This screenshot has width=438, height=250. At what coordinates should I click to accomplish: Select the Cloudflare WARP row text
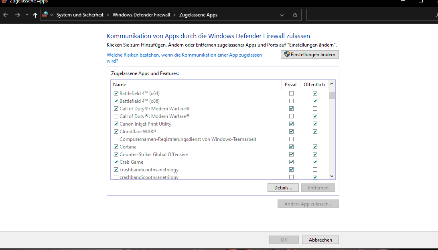(138, 131)
